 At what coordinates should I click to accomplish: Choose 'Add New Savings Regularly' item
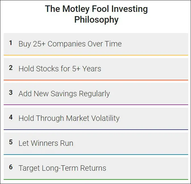point(64,94)
